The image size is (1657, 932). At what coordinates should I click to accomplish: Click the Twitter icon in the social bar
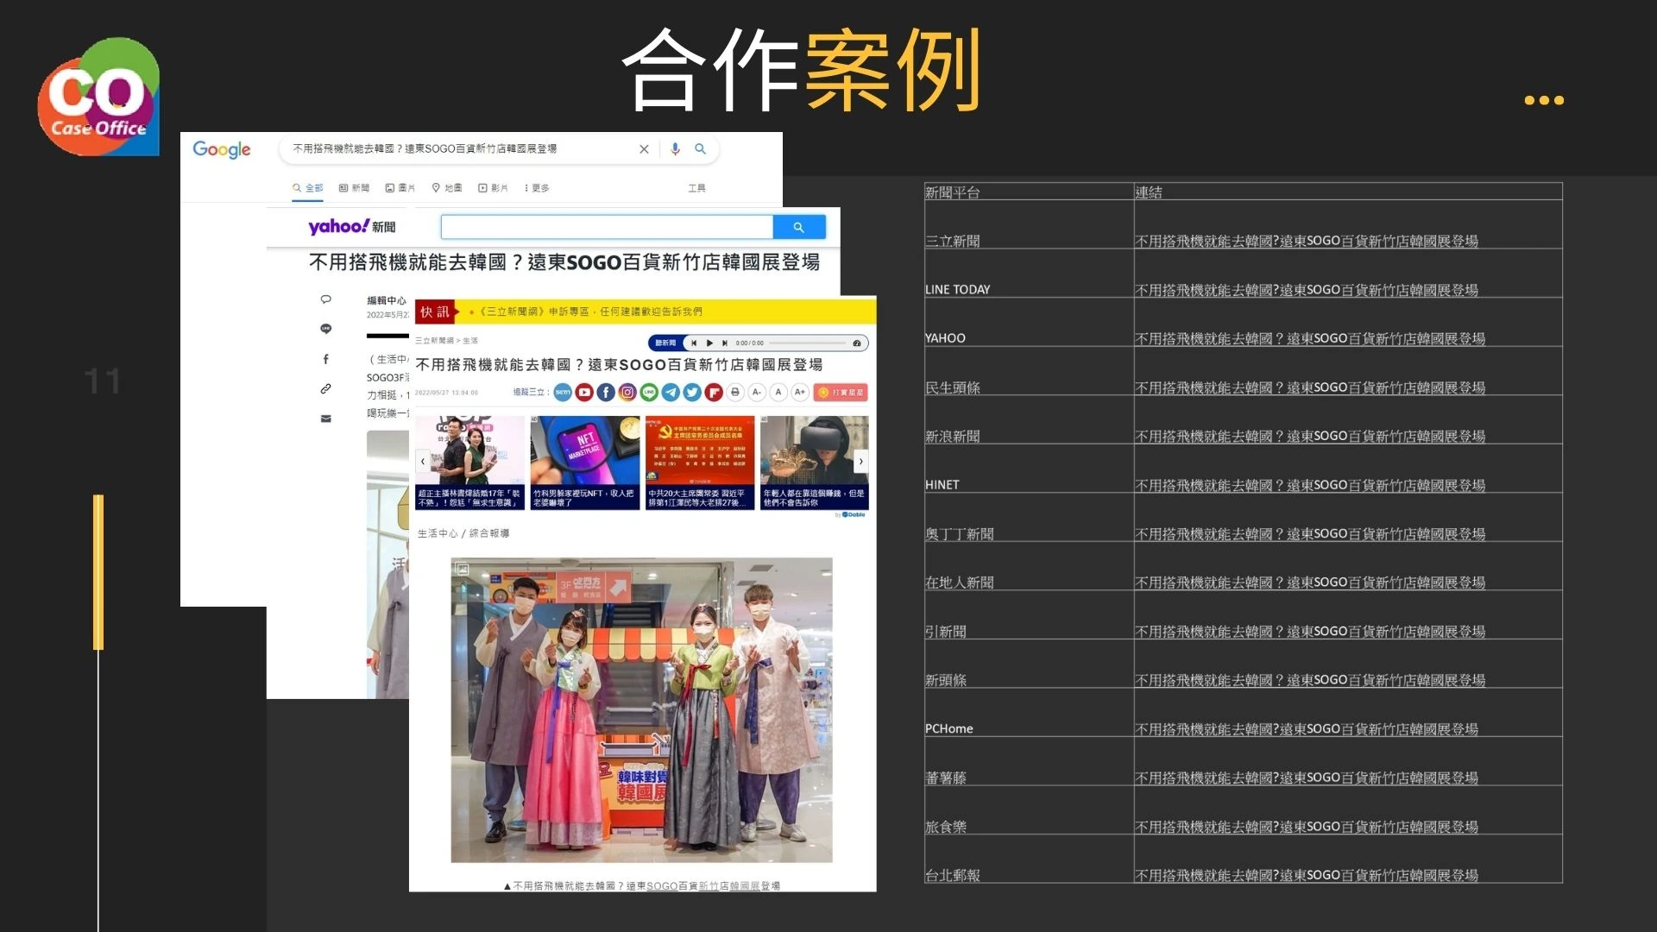pyautogui.click(x=692, y=393)
